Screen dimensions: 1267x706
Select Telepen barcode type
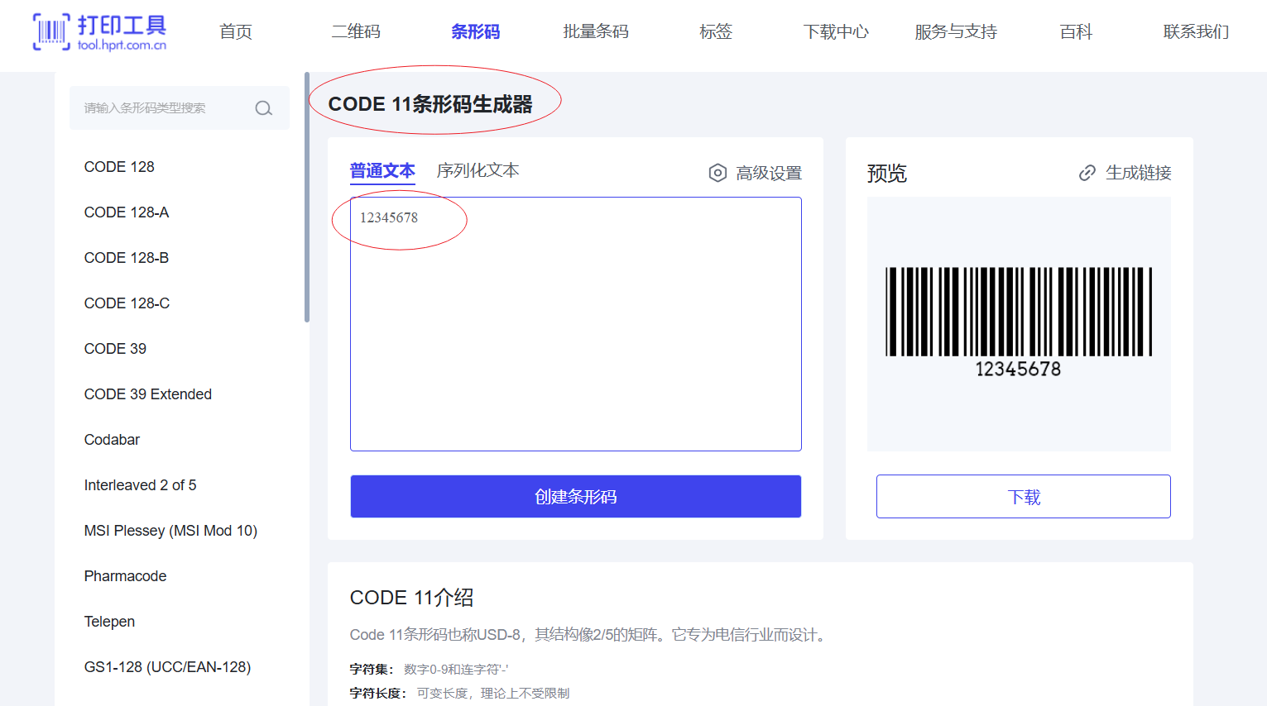[x=109, y=622]
